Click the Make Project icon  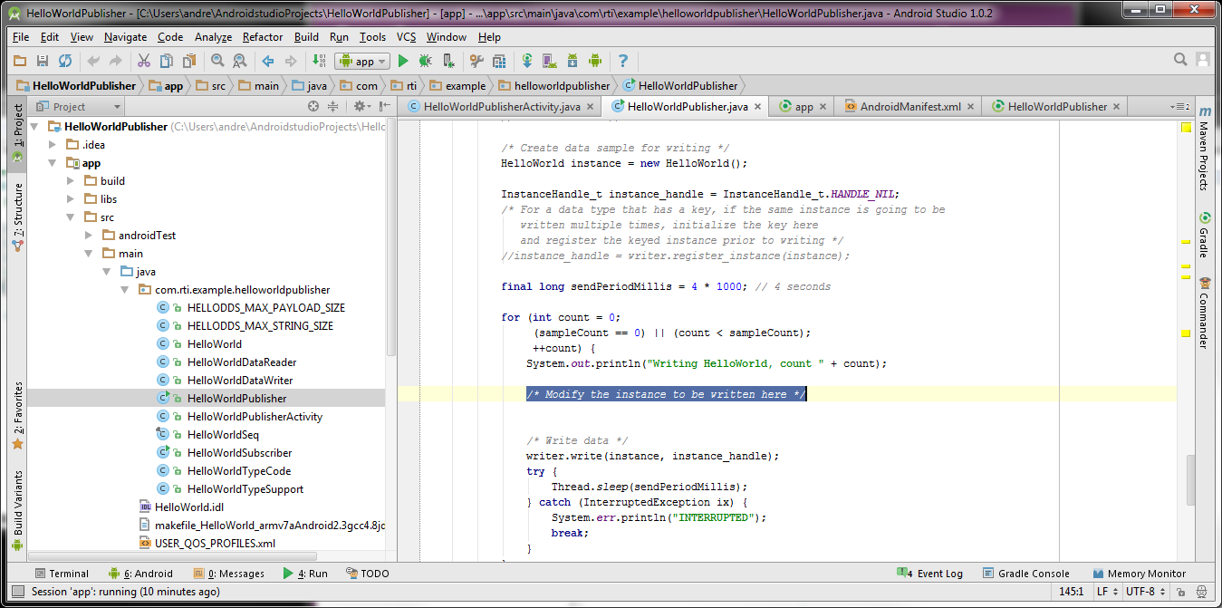(319, 61)
